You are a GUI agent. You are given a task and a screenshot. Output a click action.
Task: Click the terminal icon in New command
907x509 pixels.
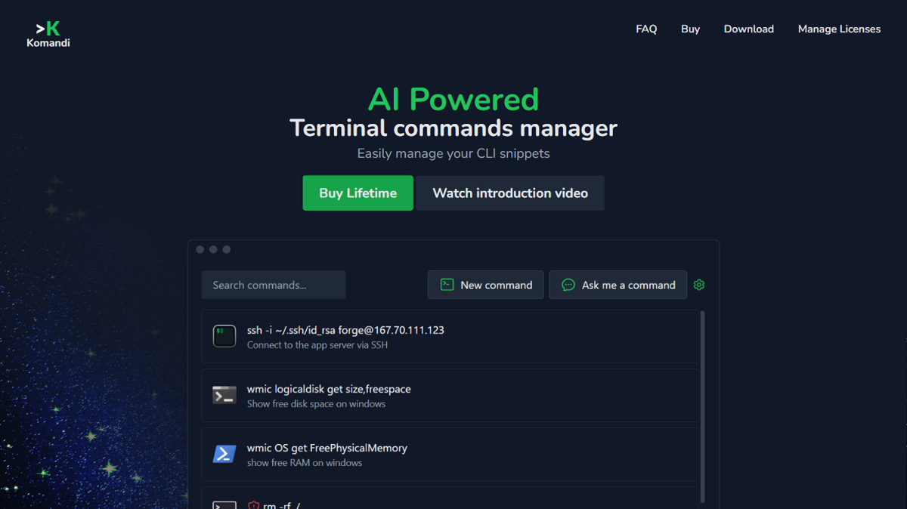click(447, 285)
